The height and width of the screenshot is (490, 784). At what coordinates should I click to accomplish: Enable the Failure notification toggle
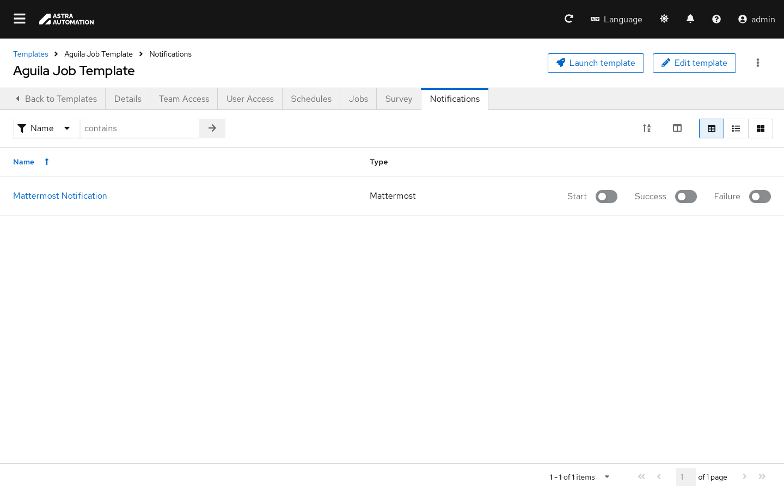tap(759, 197)
